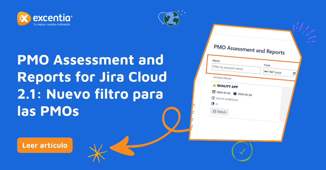Viewport: 326px width, 170px height.
Task: Click the Leer artículo button
Action: [45, 145]
